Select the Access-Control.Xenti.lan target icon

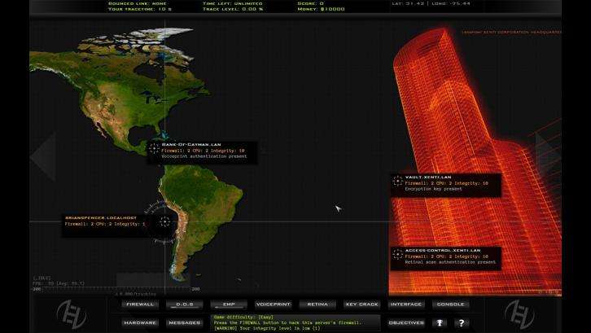point(398,256)
